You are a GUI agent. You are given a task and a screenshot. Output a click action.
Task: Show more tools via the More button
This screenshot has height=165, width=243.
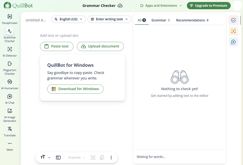point(10,146)
